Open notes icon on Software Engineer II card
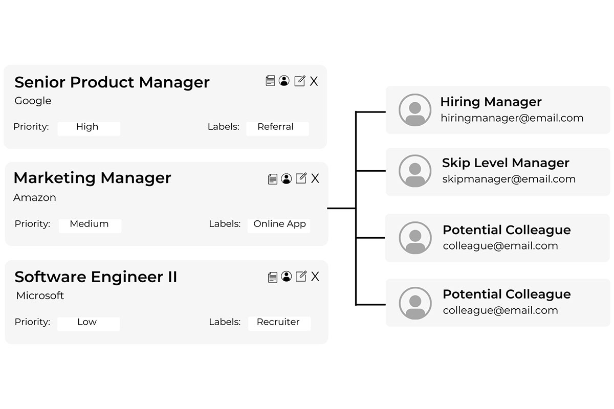 [x=273, y=277]
